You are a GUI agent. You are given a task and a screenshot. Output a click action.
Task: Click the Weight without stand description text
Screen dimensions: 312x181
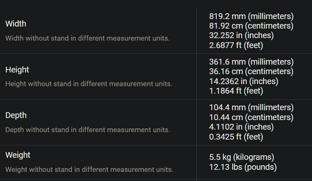pyautogui.click(x=89, y=169)
